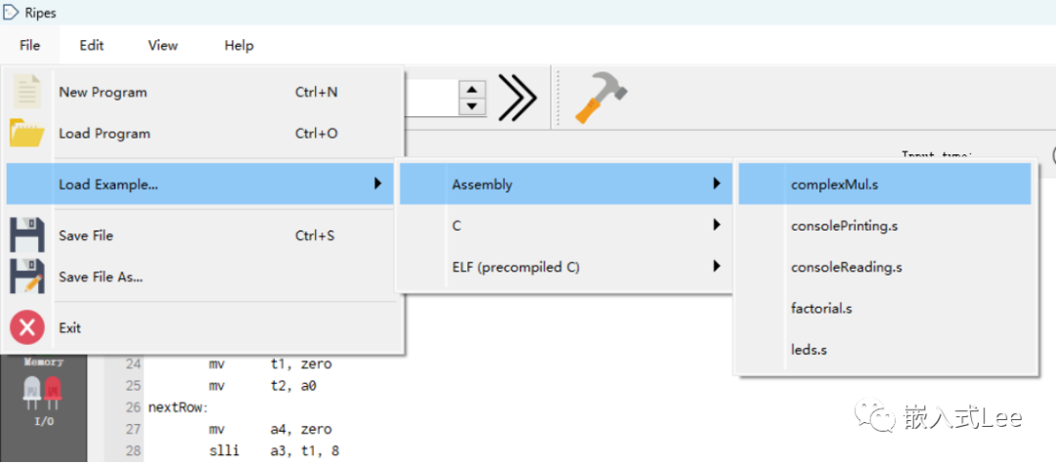Click the red Exit icon
This screenshot has height=463, width=1056.
coord(26,327)
